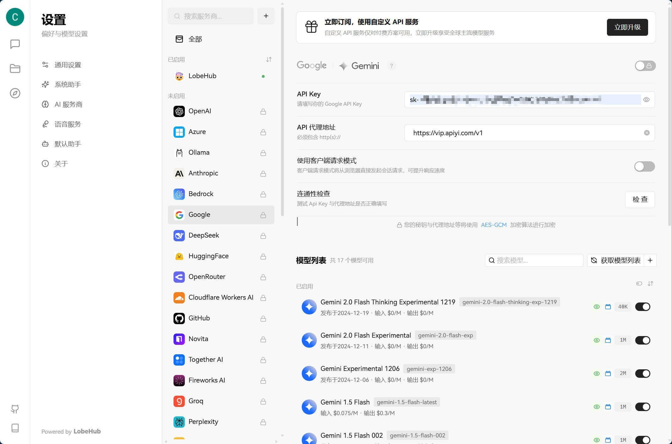672x444 pixels.
Task: Open 系统助手 settings page
Action: pyautogui.click(x=68, y=84)
